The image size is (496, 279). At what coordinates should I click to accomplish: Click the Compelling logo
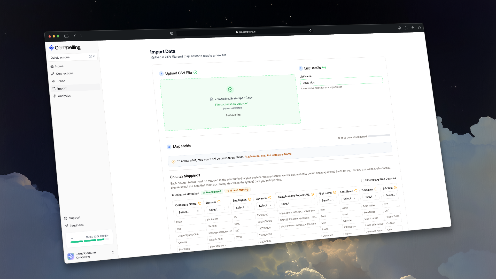[65, 48]
